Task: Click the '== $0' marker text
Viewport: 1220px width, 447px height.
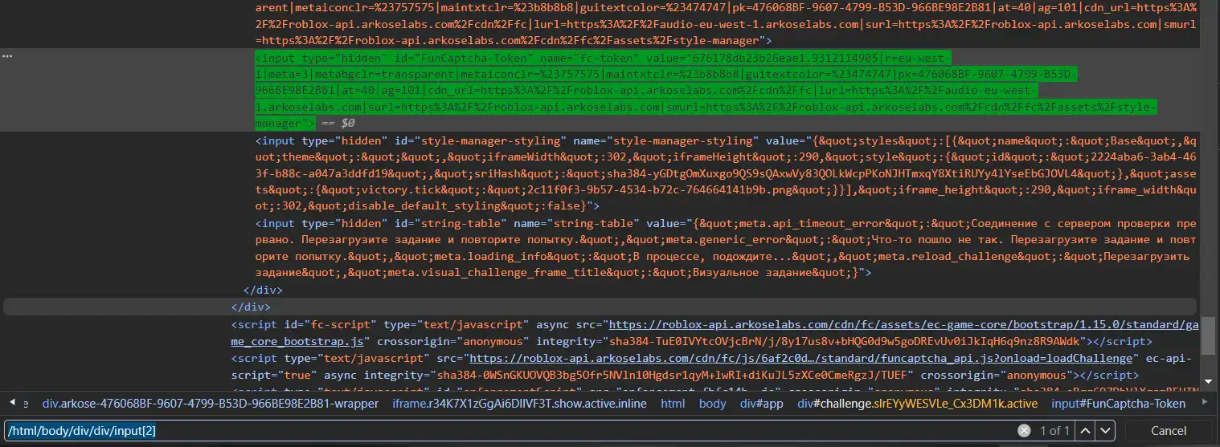Action: [338, 124]
